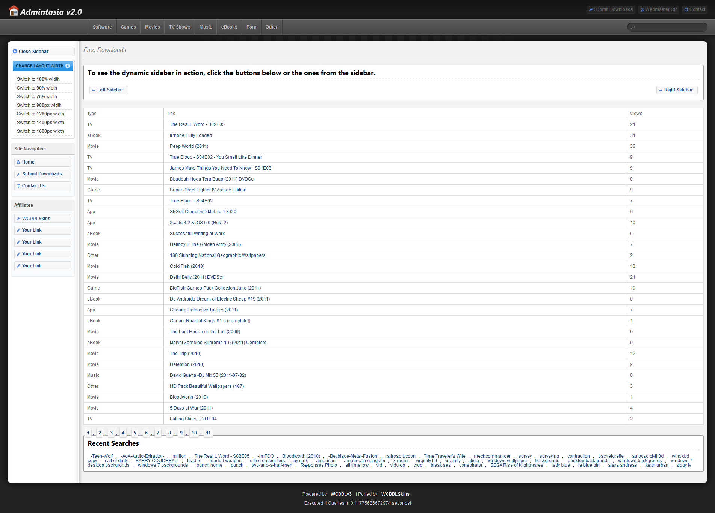The height and width of the screenshot is (513, 715).
Task: Collapse the Change Layout Width panel
Action: 68,66
